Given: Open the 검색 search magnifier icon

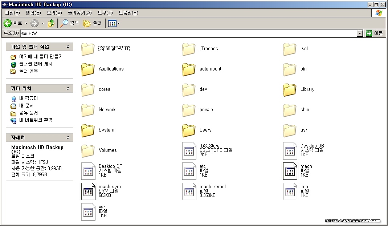Looking at the screenshot, I should [x=64, y=23].
